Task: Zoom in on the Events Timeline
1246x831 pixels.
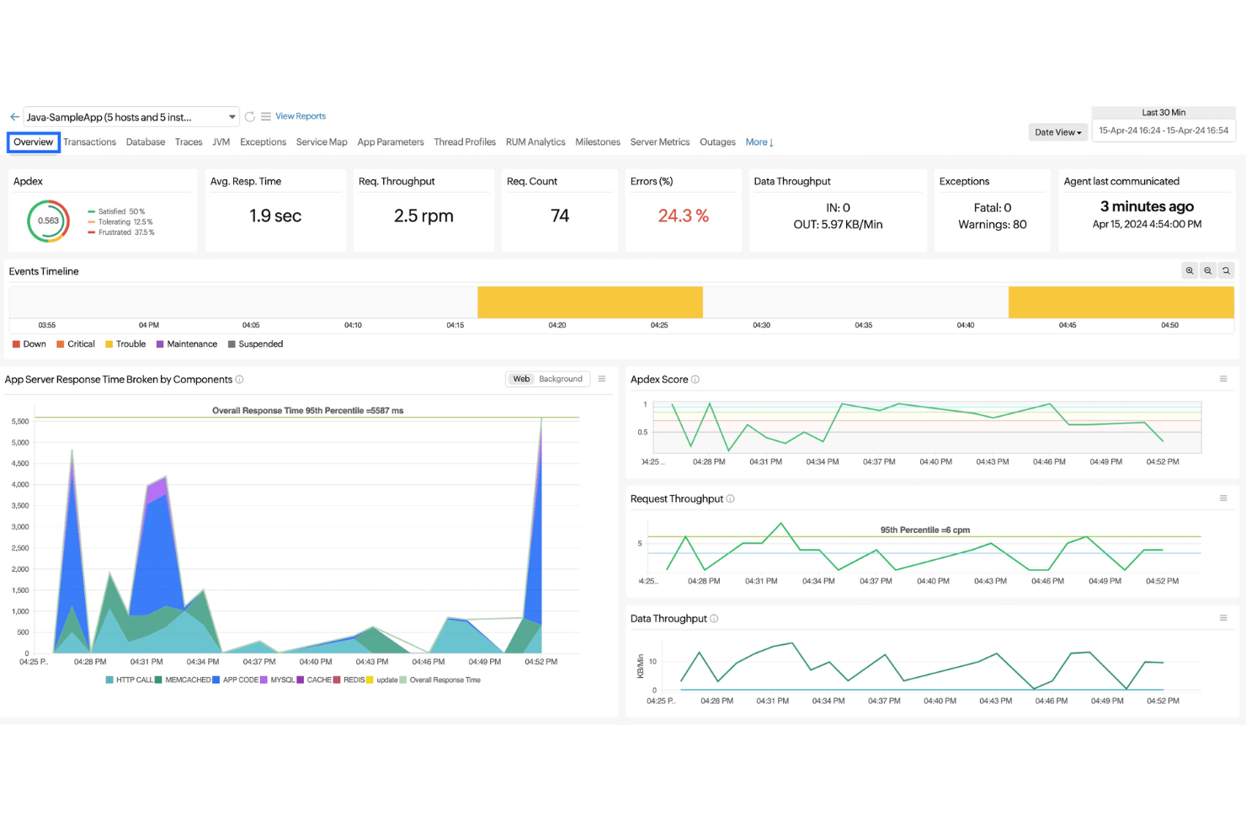Action: 1189,270
